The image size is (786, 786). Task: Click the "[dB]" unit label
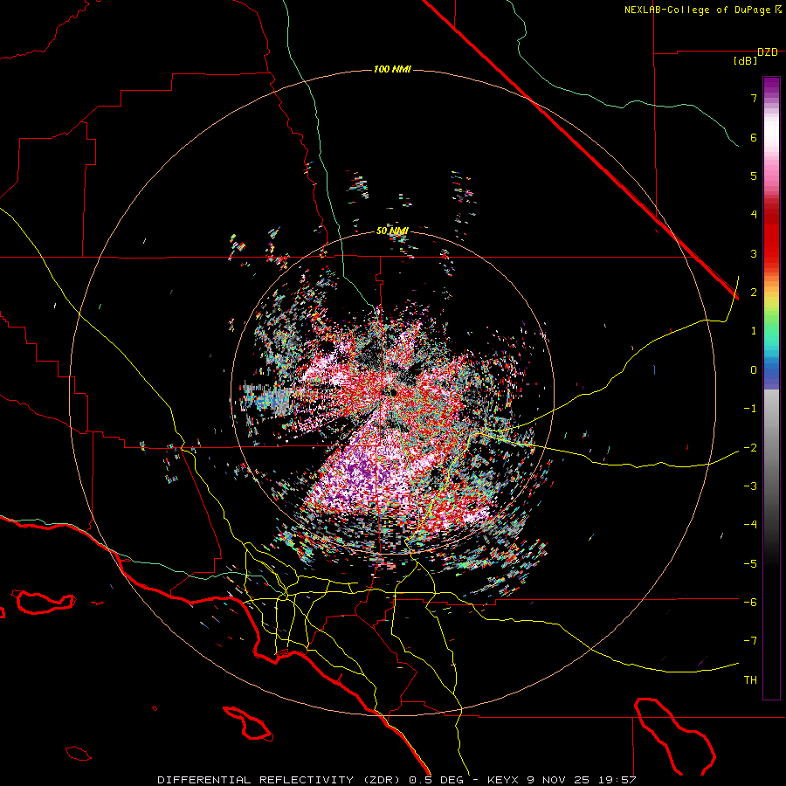(745, 60)
